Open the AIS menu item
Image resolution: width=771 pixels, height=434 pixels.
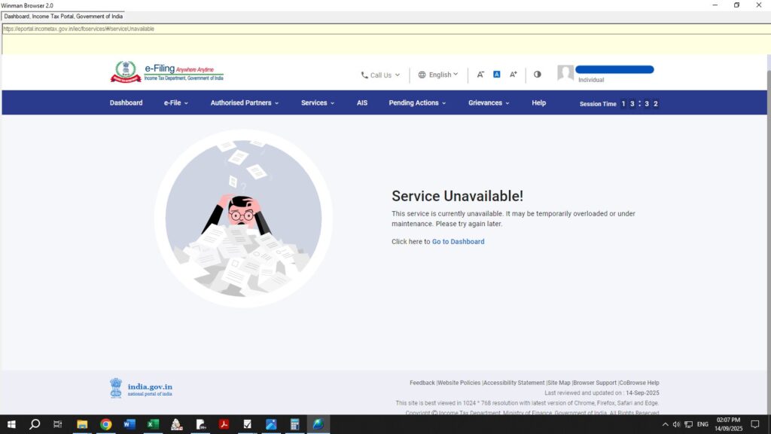(362, 103)
